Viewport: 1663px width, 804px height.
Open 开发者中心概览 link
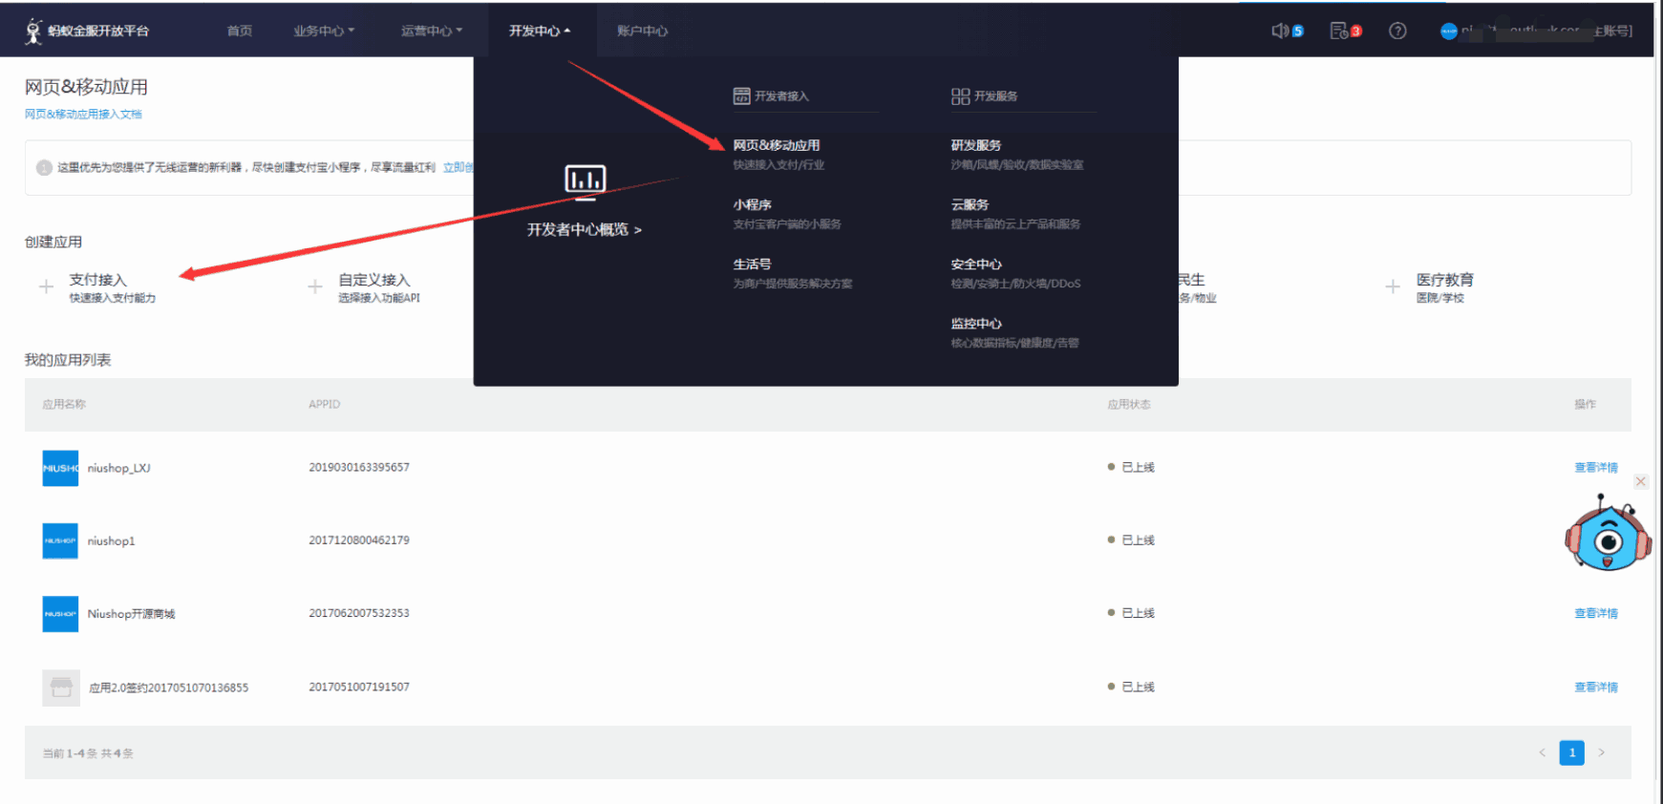[585, 229]
